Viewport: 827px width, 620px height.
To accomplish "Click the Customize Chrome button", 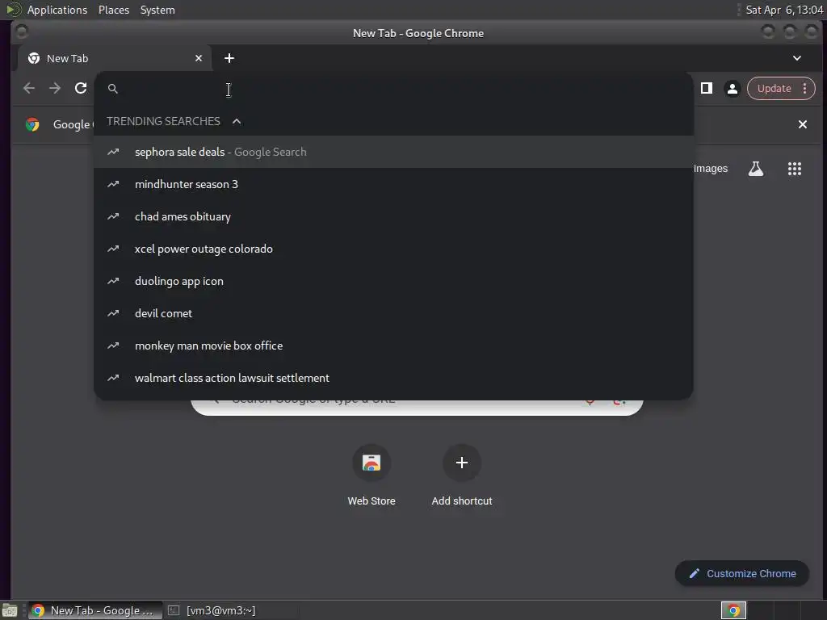I will 742,573.
